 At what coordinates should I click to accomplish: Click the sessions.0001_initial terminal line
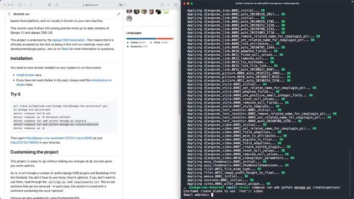tap(221, 180)
